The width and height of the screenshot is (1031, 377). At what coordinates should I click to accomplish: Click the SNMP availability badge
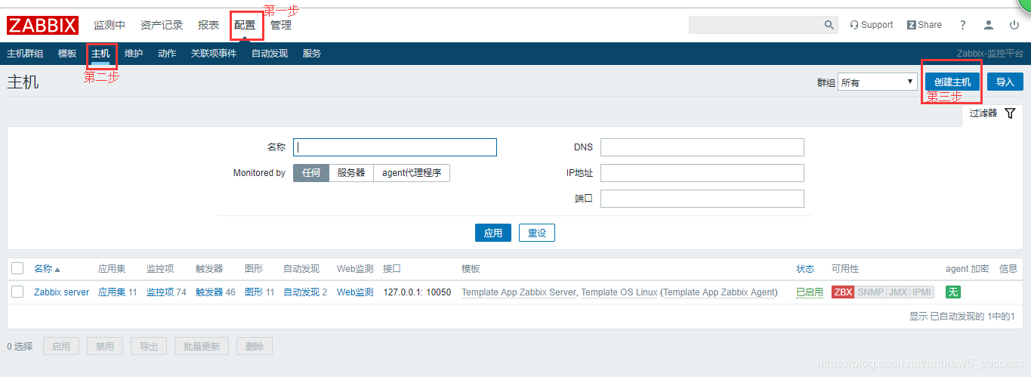(870, 292)
